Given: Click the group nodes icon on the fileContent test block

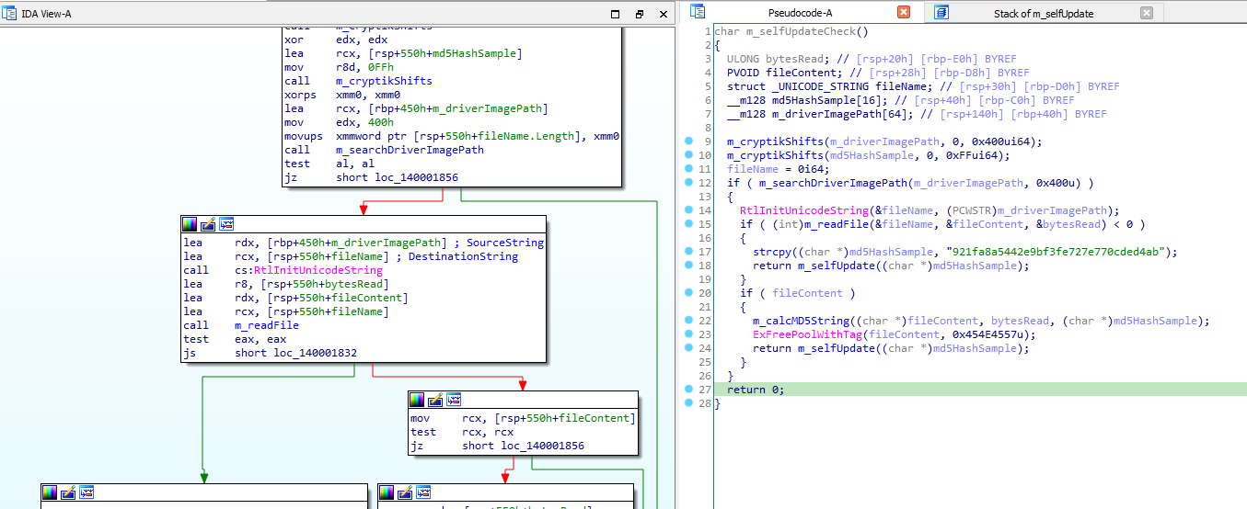Looking at the screenshot, I should click(453, 400).
